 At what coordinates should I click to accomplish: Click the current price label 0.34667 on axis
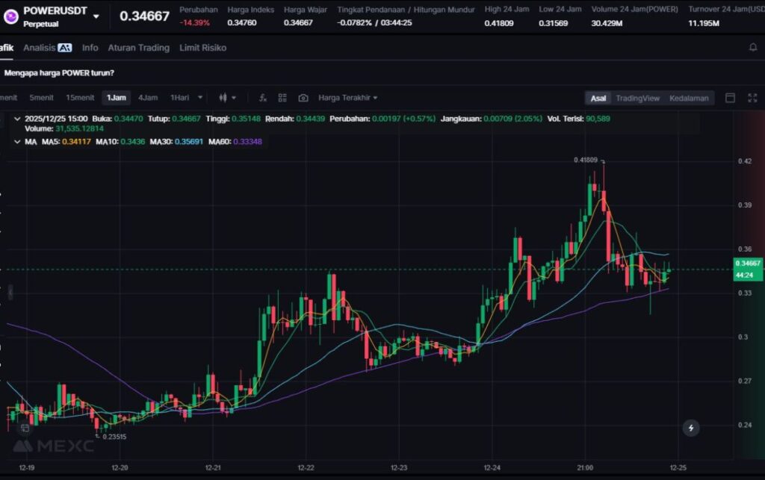(747, 264)
